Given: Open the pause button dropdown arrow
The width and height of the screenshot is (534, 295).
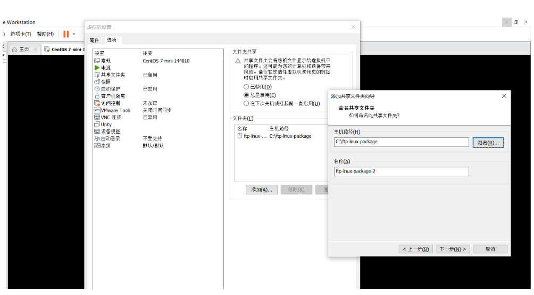Looking at the screenshot, I should (74, 34).
